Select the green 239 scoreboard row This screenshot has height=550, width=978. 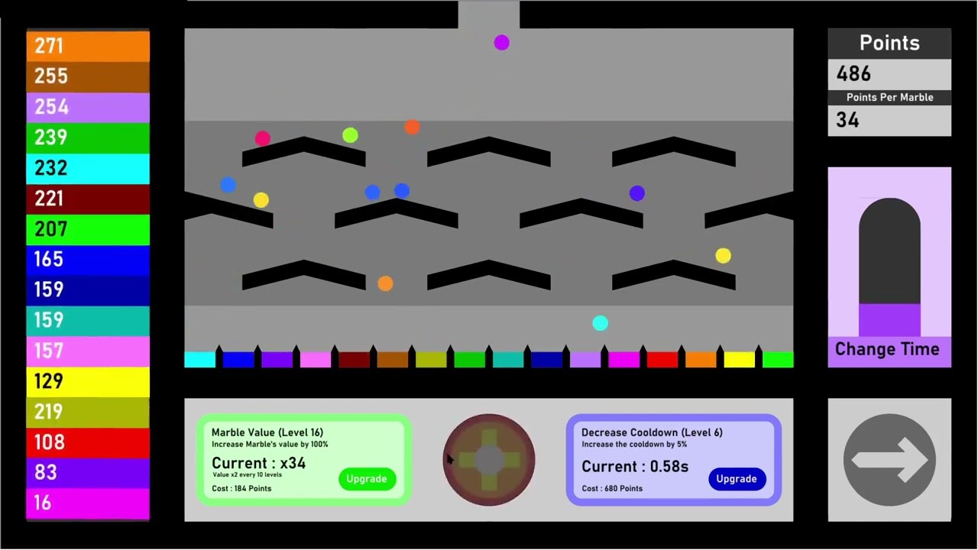[x=88, y=137]
